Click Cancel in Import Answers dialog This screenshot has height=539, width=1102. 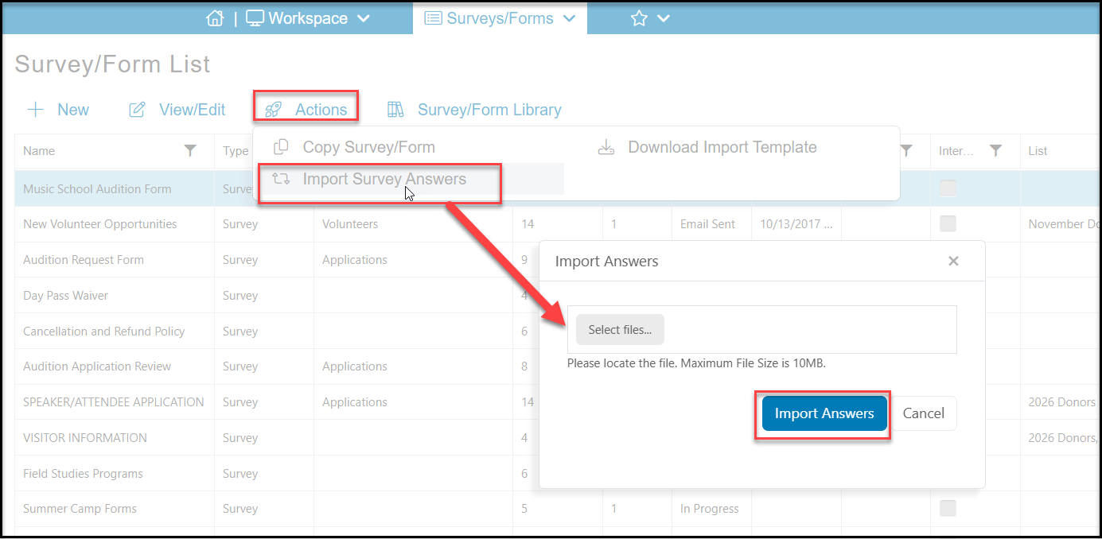(924, 413)
